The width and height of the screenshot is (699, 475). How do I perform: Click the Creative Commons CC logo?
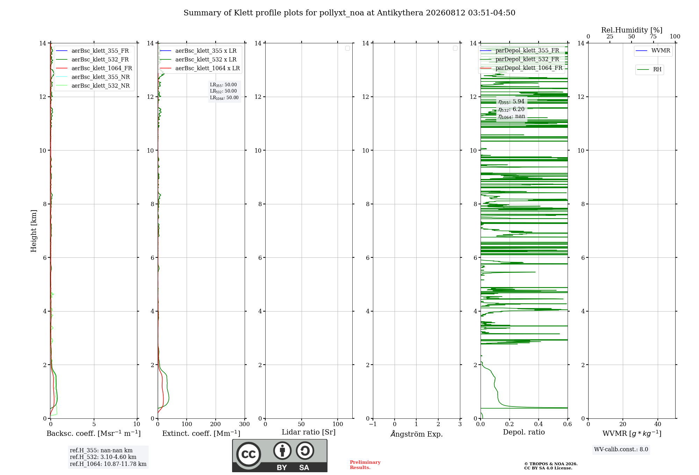[248, 454]
